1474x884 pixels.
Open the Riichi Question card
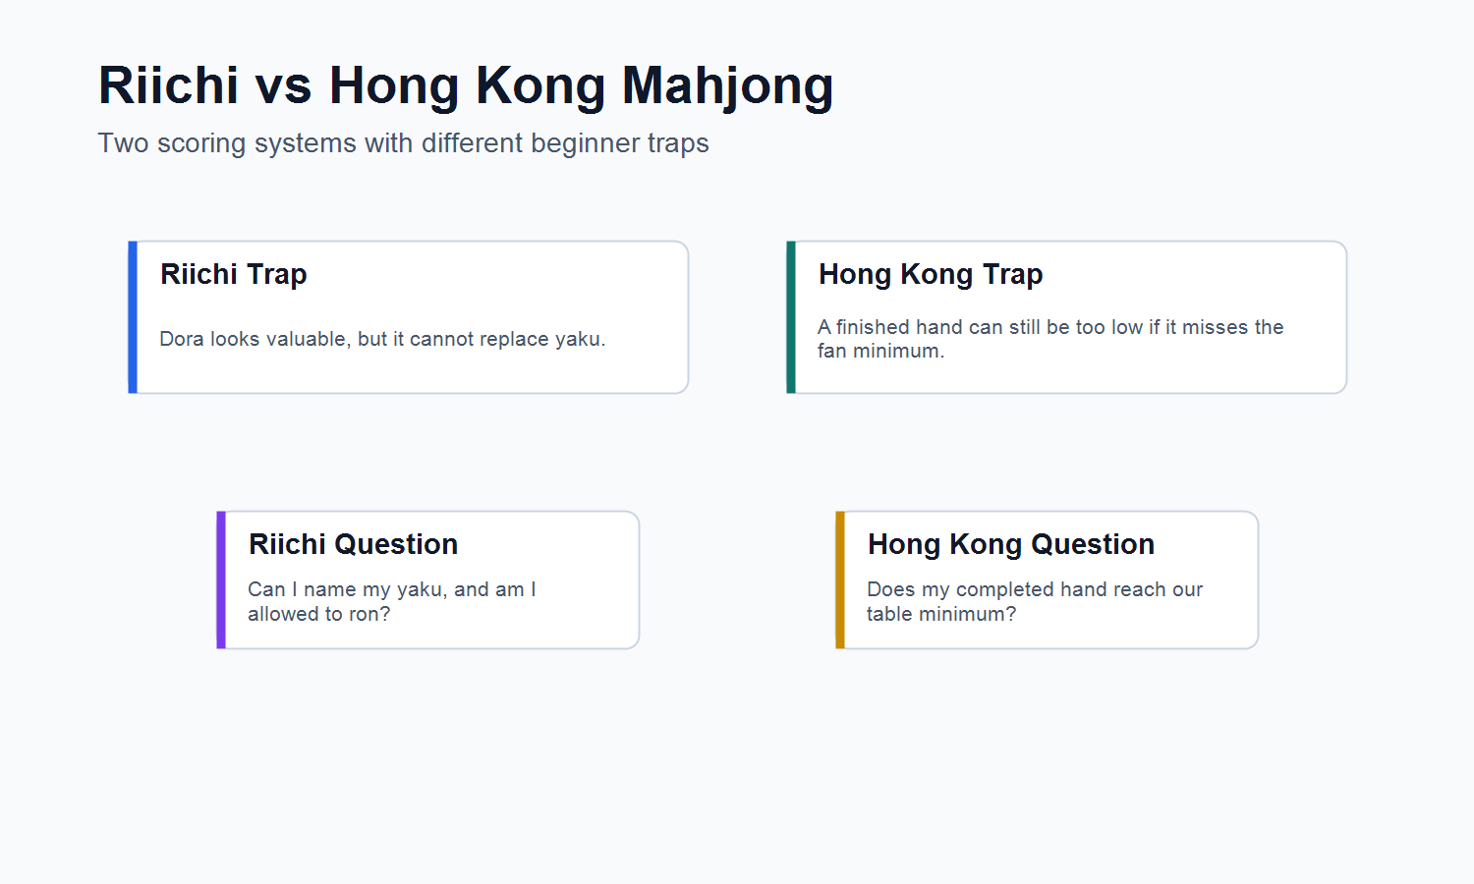(428, 580)
